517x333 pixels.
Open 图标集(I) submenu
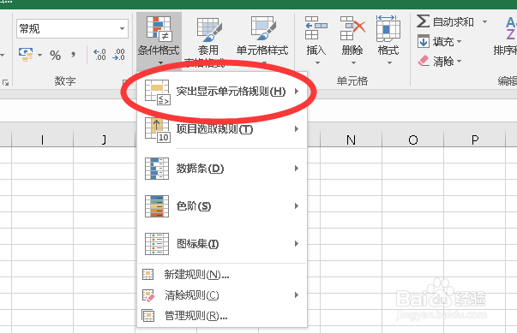point(222,244)
